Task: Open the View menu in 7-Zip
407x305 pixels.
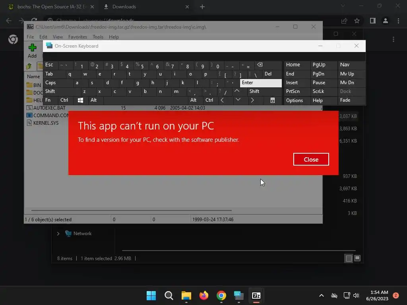Action: [58, 37]
